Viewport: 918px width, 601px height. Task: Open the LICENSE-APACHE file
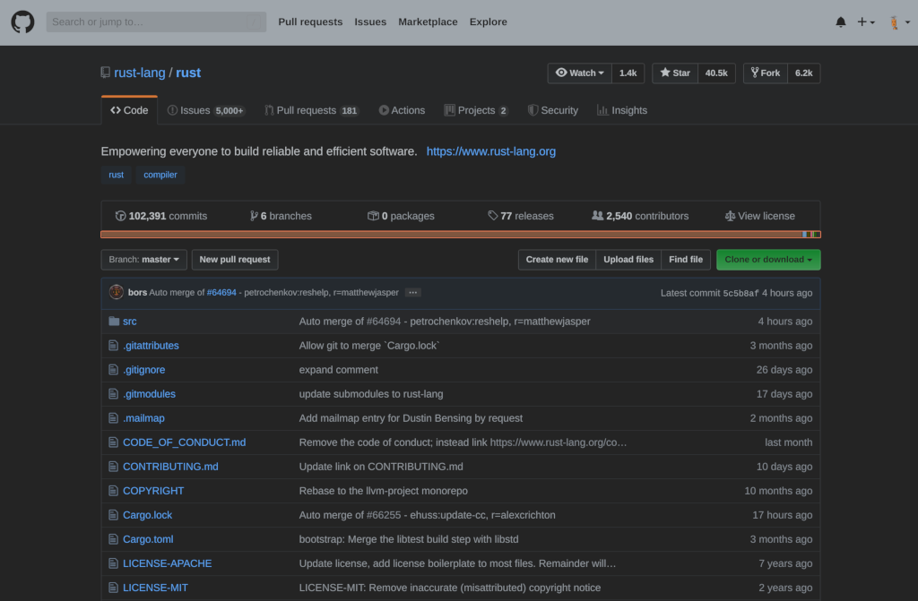tap(168, 563)
